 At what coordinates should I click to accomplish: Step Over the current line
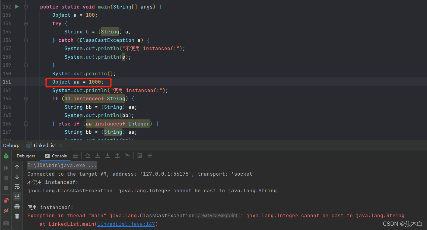[x=88, y=156]
